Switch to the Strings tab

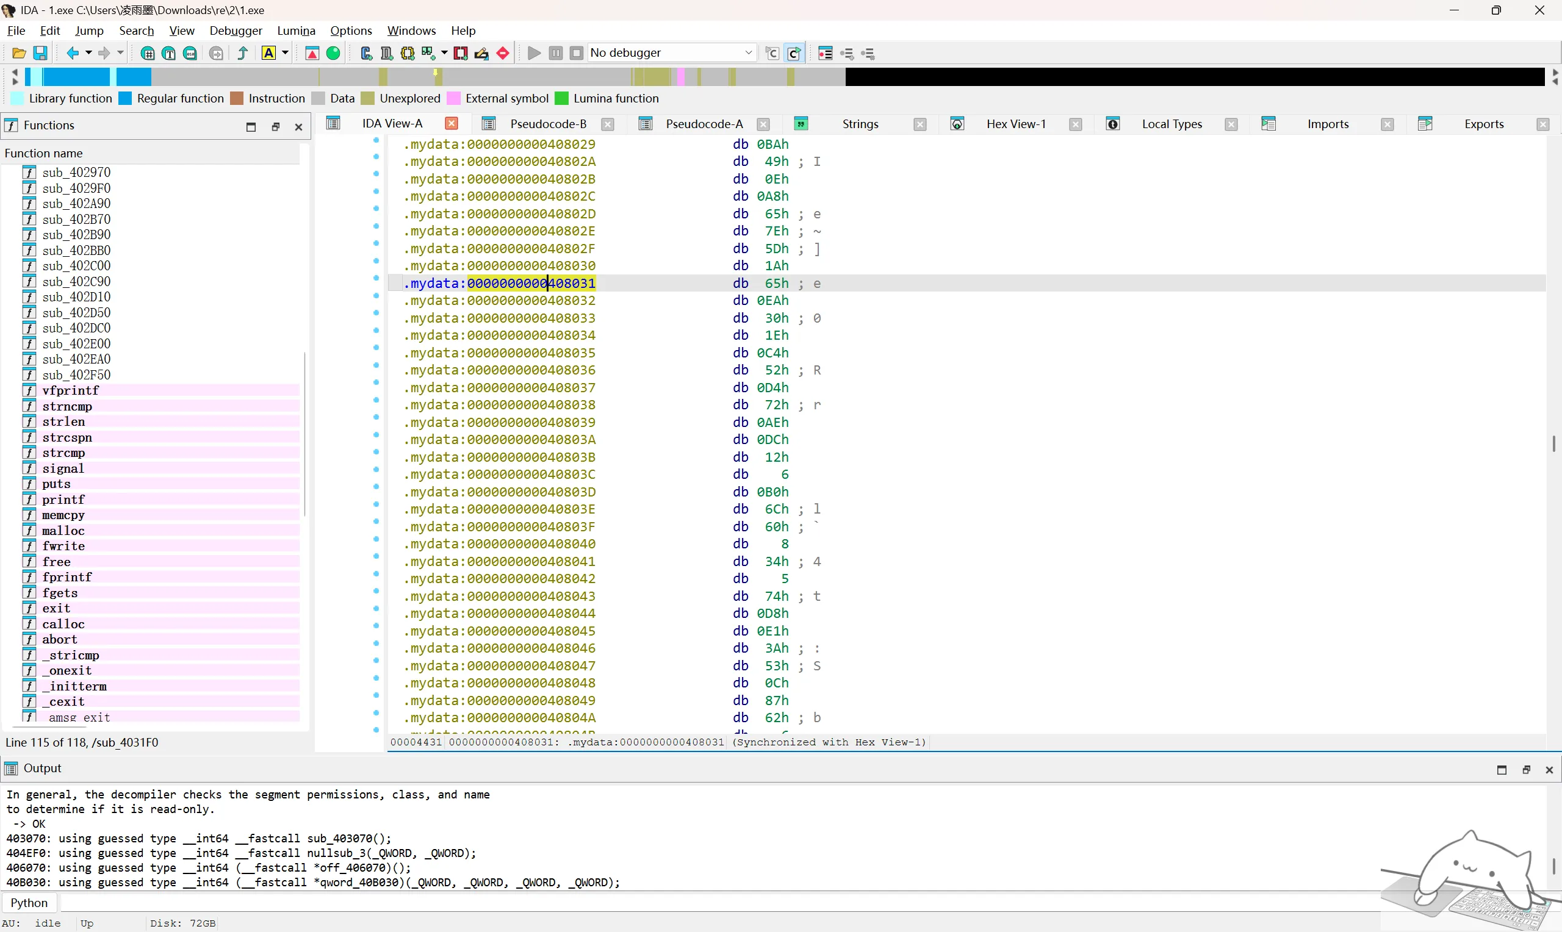click(860, 124)
